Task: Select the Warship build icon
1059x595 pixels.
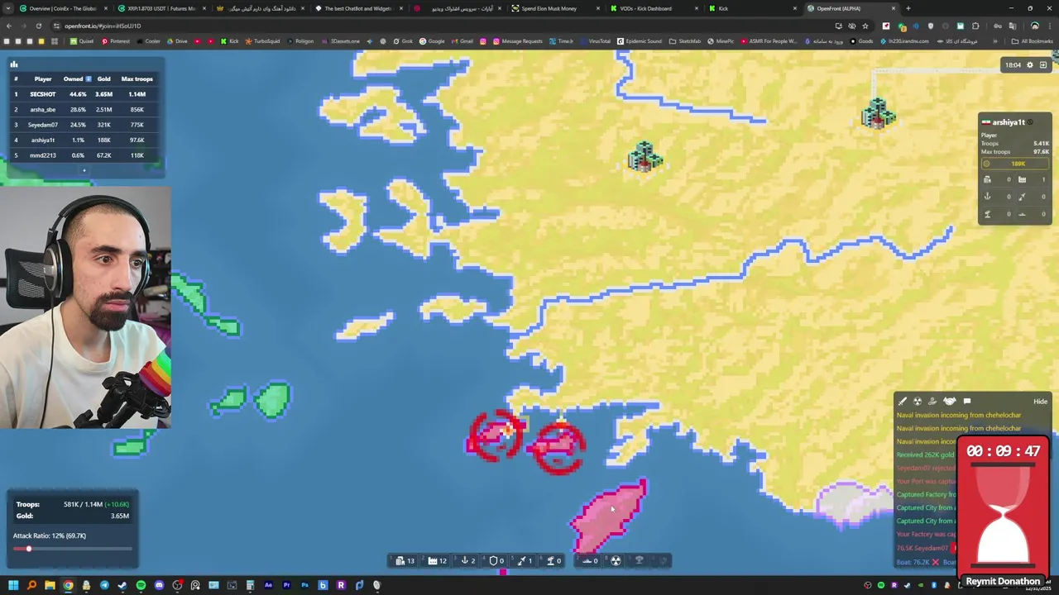Action: [x=589, y=560]
